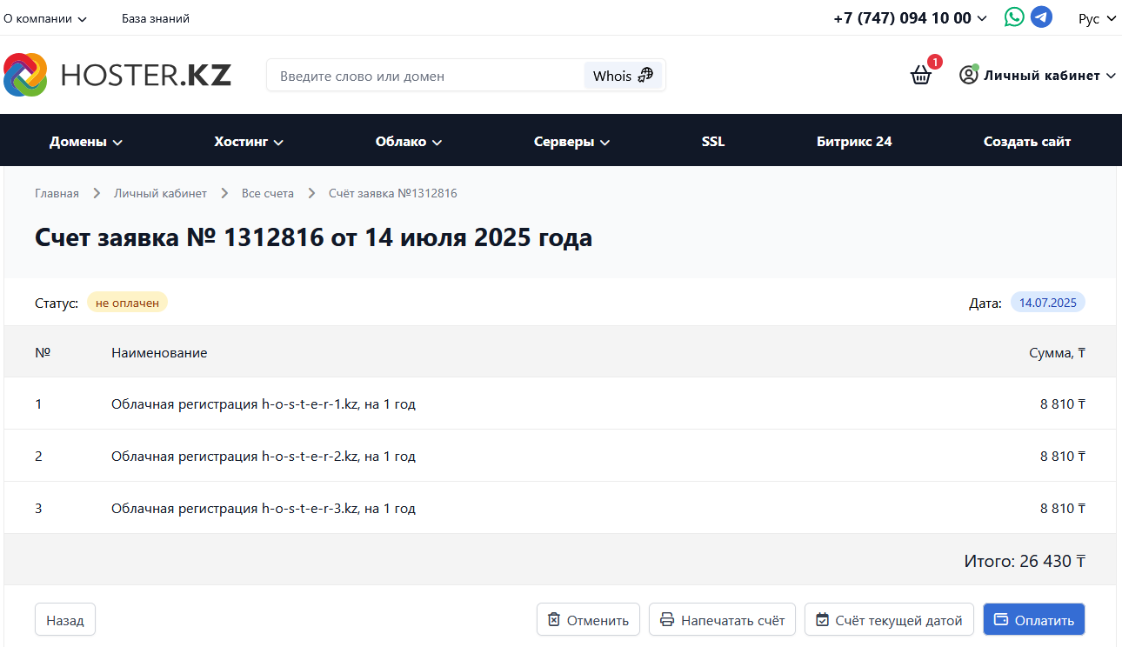Viewport: 1122px width, 647px height.
Task: Go to Все счета breadcrumb
Action: pyautogui.click(x=268, y=193)
